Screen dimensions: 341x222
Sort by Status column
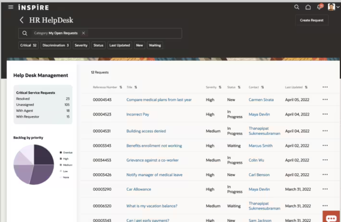239,87
